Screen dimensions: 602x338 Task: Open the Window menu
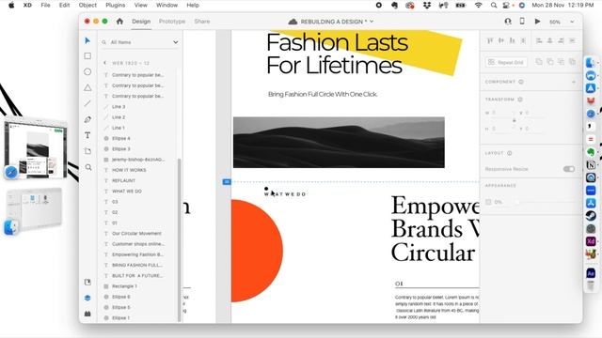pos(166,5)
